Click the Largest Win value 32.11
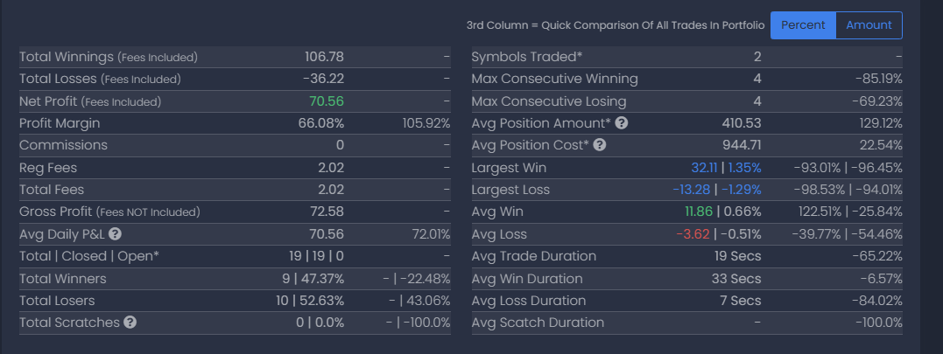943x354 pixels. coord(704,167)
